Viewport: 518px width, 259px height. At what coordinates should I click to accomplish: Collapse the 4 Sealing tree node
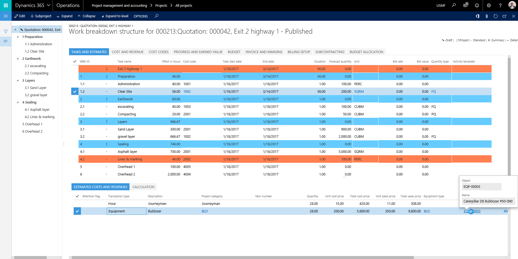(x=18, y=102)
